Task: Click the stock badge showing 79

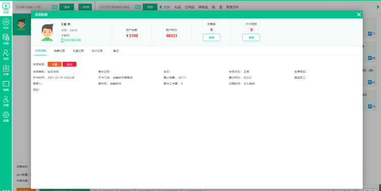Action: tap(371, 107)
